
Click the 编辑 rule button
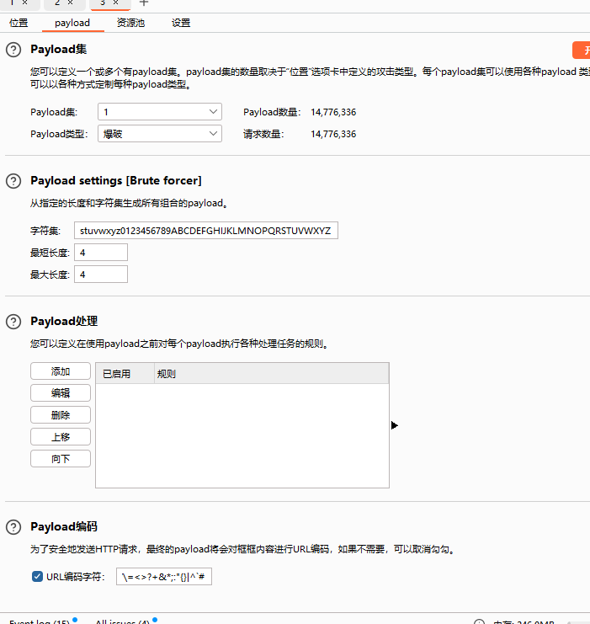pos(61,393)
